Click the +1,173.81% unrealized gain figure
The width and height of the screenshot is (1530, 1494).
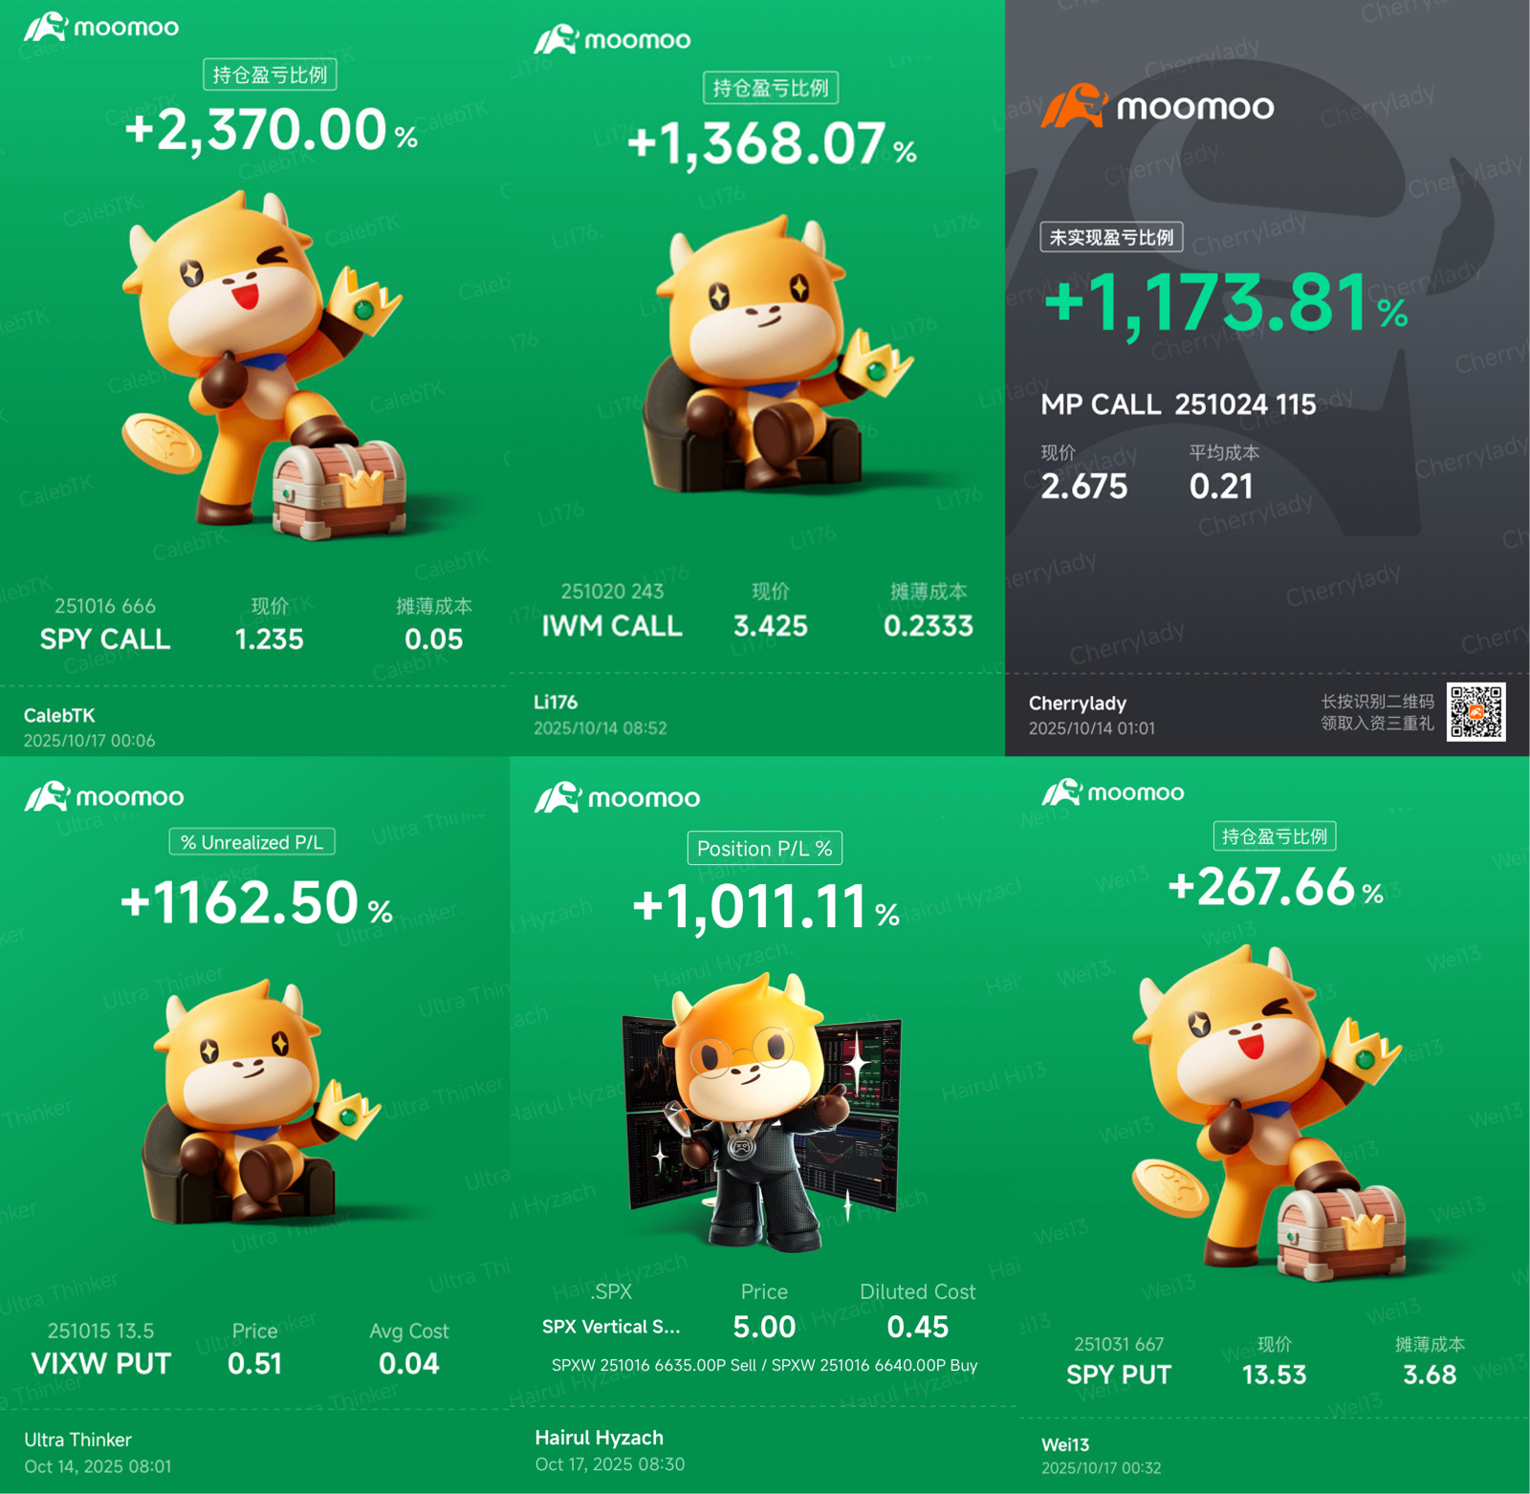pos(1226,304)
